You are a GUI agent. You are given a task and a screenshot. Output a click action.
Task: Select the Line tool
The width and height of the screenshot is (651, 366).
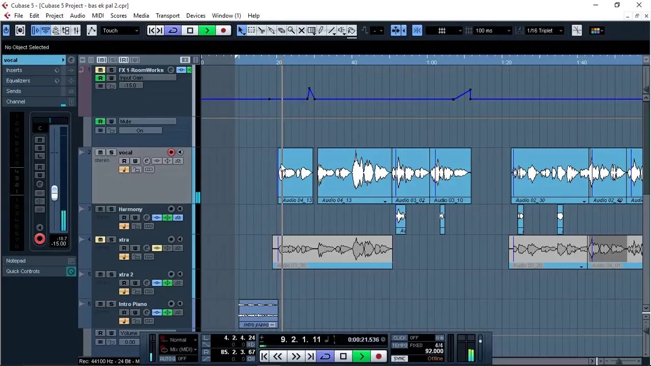coord(332,30)
